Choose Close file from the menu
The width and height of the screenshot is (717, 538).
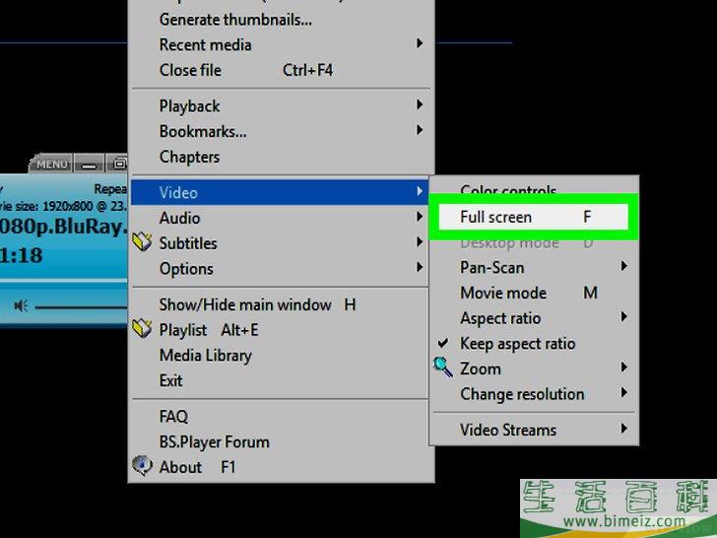[190, 70]
